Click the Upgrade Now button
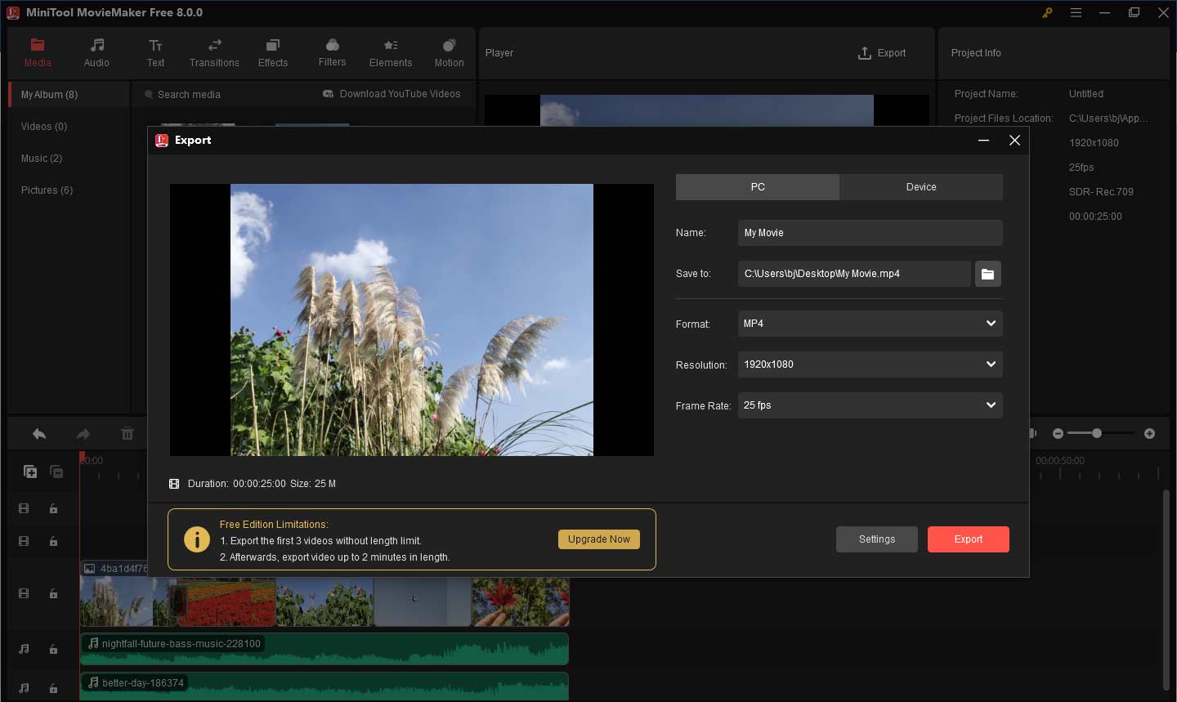This screenshot has height=702, width=1177. [x=599, y=539]
